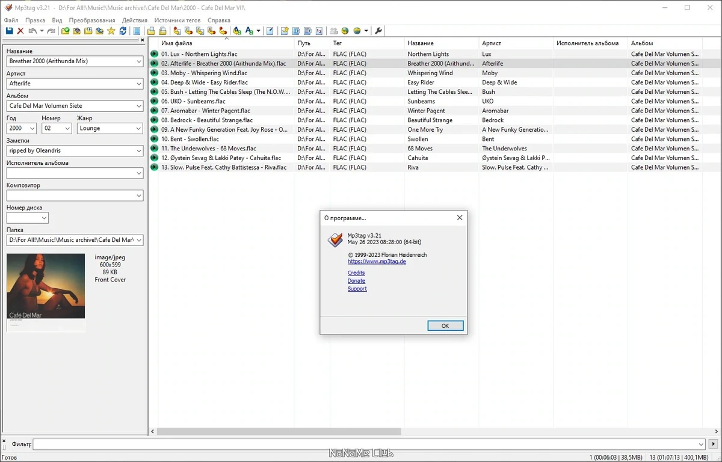
Task: Click the Sunbeams title cell
Action: click(x=421, y=101)
